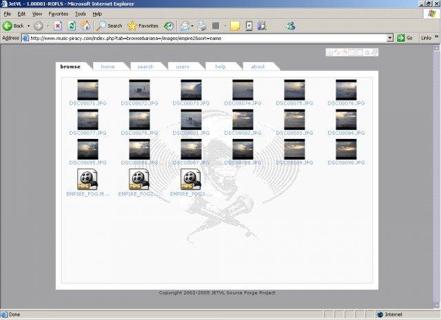Switch to the users tab

pos(183,67)
